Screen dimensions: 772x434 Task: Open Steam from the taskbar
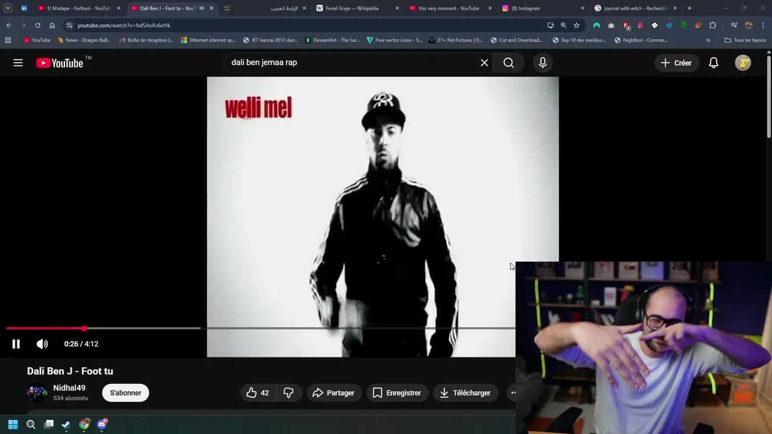coord(66,424)
